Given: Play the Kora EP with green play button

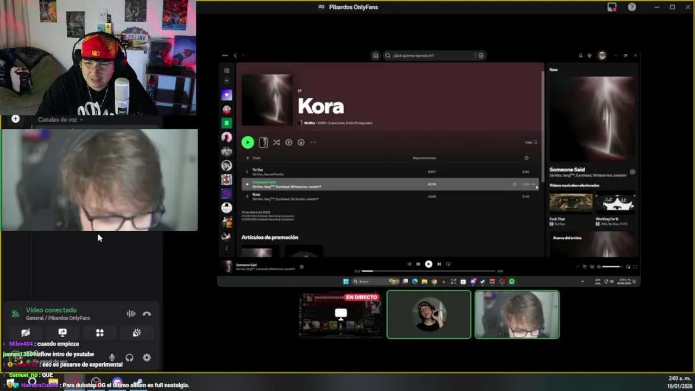Looking at the screenshot, I should pyautogui.click(x=248, y=142).
